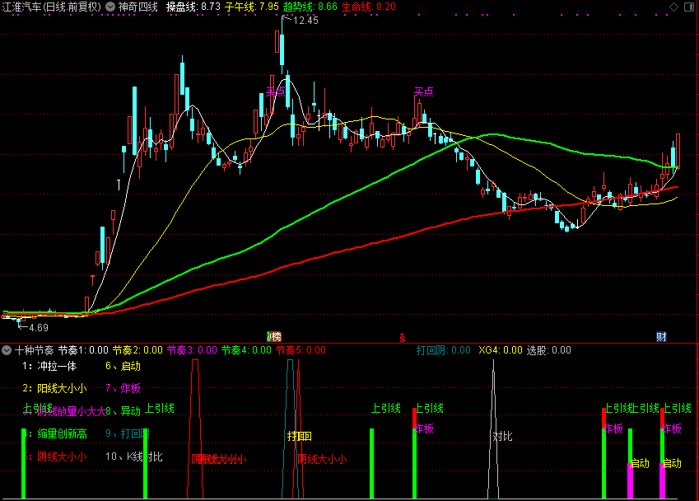Click the XG4 value in the sub-chart header
This screenshot has height=501, width=699.
click(x=501, y=350)
